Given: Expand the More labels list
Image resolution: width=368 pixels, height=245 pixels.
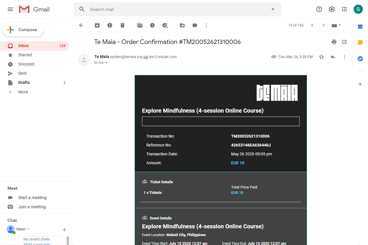Looking at the screenshot, I should (34, 92).
